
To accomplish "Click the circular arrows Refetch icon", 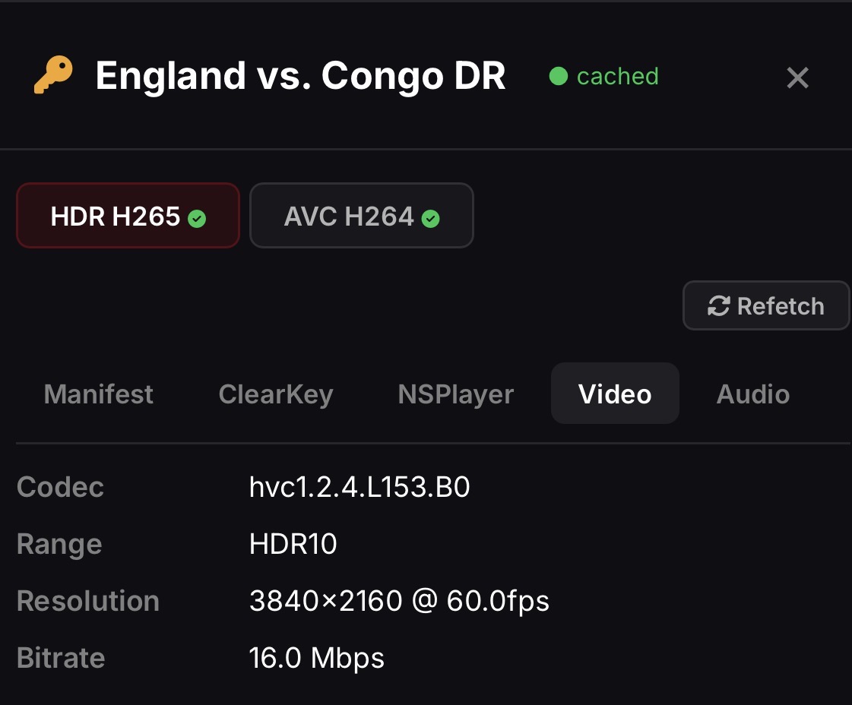I will tap(718, 306).
